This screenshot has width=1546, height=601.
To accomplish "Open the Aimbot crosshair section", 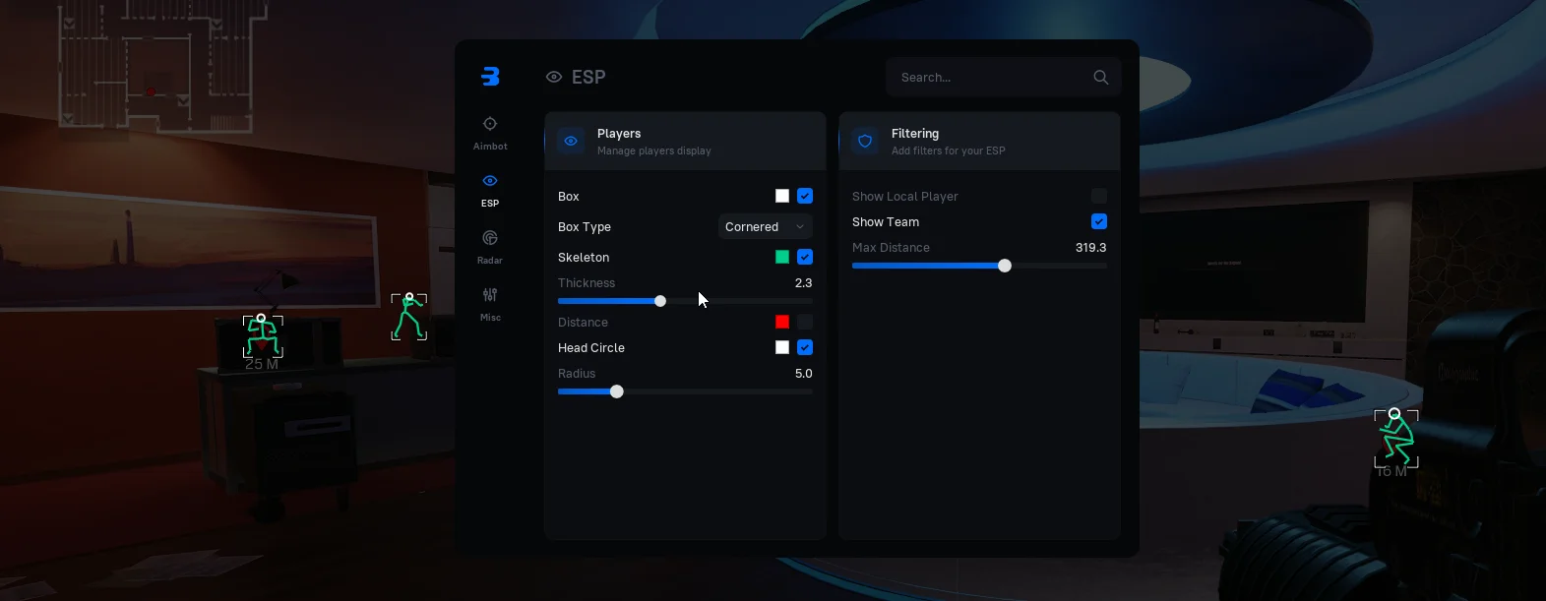I will click(x=490, y=124).
